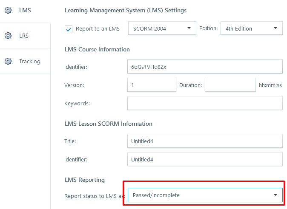This screenshot has width=287, height=209.
Task: Expand the 4th Edition dropdown
Action: tap(251, 28)
